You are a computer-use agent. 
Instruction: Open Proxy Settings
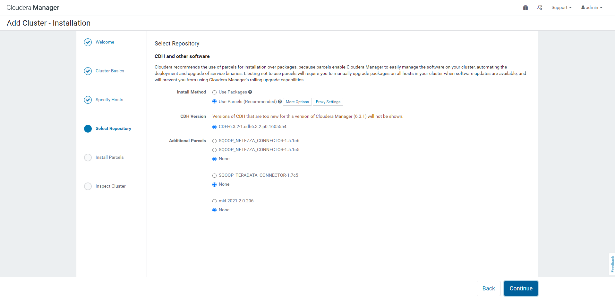pos(328,102)
